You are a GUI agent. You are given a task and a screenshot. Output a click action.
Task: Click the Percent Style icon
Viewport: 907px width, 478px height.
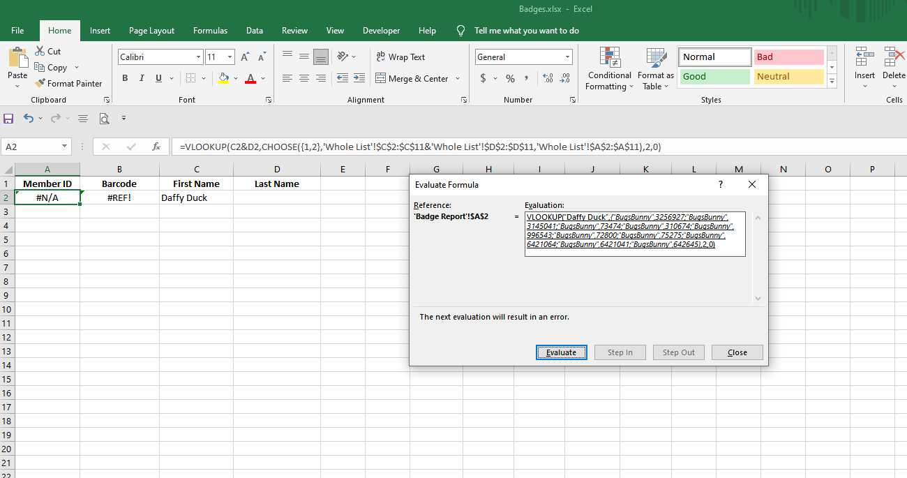(510, 79)
